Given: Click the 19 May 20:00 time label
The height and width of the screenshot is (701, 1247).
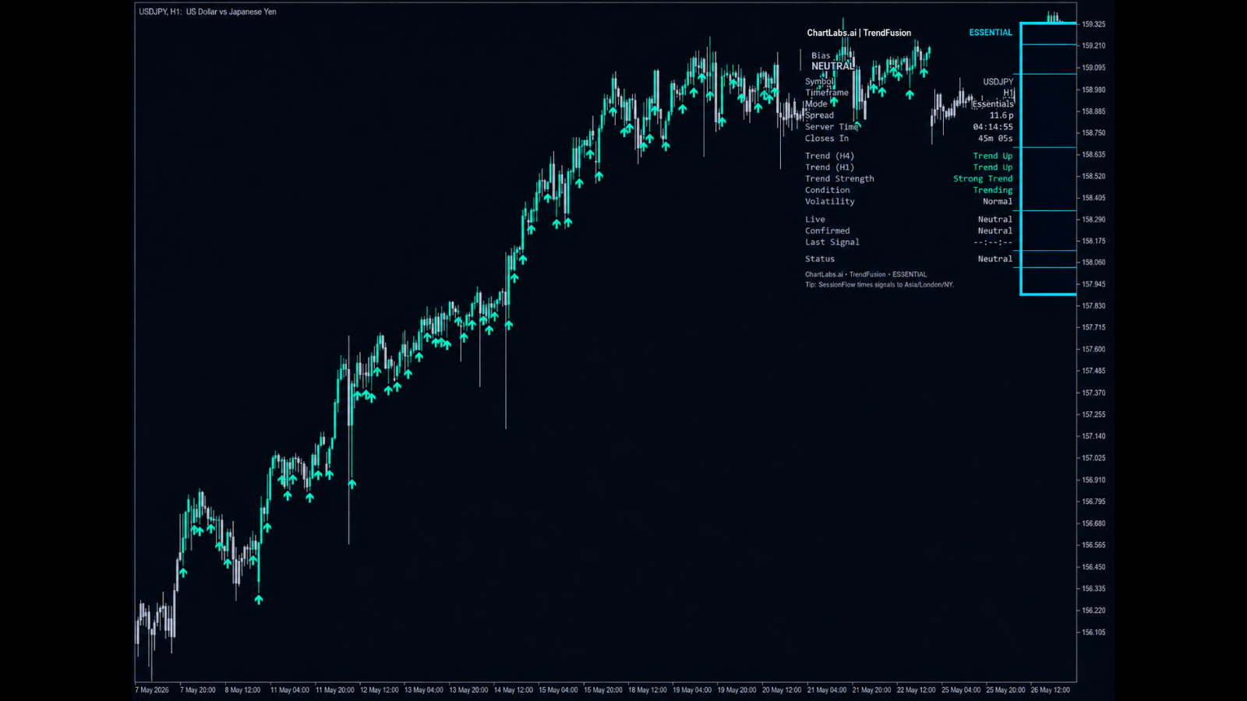Looking at the screenshot, I should point(737,690).
